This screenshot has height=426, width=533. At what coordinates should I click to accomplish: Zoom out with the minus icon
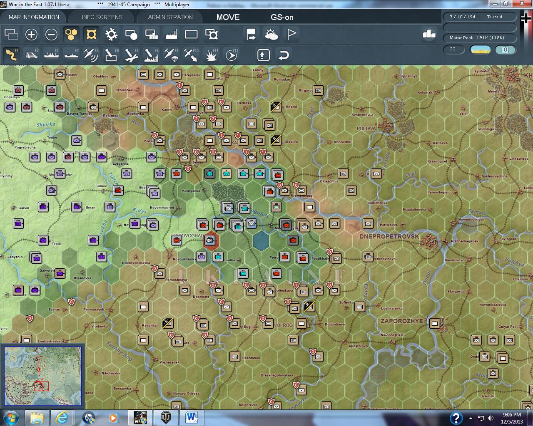[51, 34]
